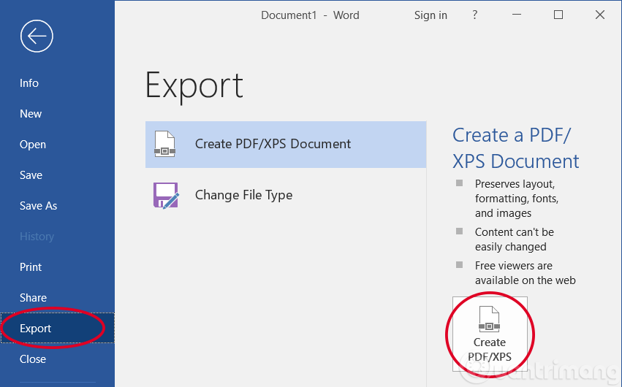Image resolution: width=622 pixels, height=387 pixels.
Task: Click the 'Create a PDF/XPS Document' heading
Action: (515, 148)
